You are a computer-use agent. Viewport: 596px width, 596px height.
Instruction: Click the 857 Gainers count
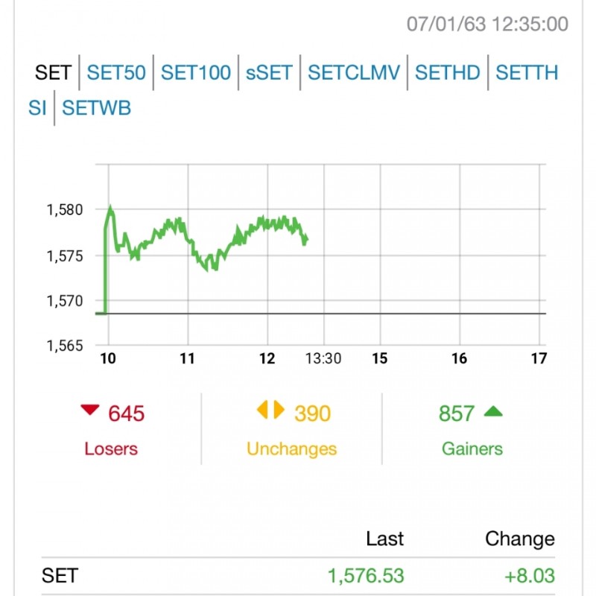(x=456, y=413)
